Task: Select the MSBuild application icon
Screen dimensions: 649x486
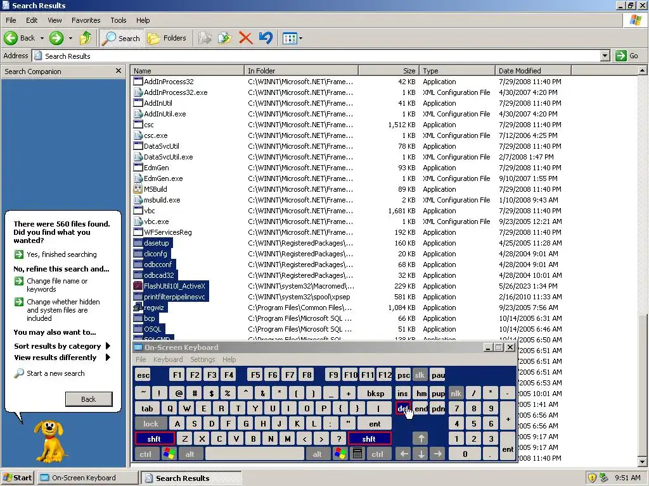Action: pos(138,189)
